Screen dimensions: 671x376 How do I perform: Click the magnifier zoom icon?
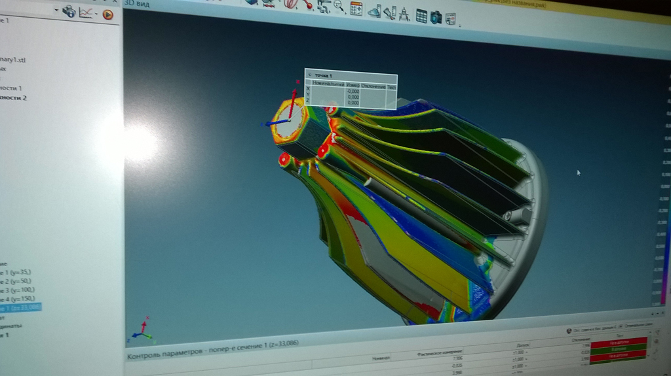pos(339,7)
